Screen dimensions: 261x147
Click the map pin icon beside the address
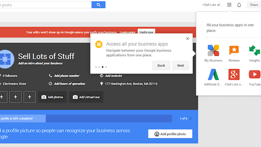tap(102, 84)
